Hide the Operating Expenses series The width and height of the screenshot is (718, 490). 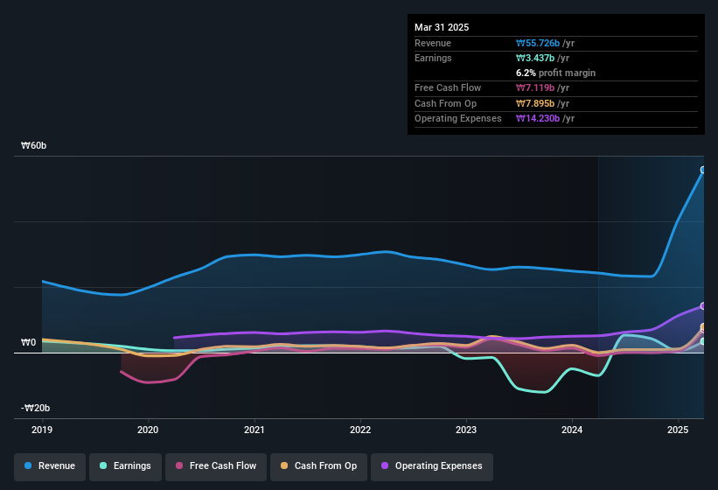pyautogui.click(x=432, y=466)
